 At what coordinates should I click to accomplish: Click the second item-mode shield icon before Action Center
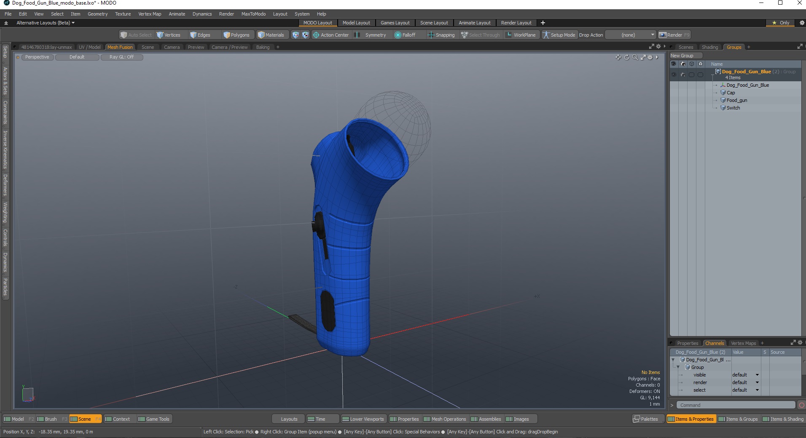point(306,35)
